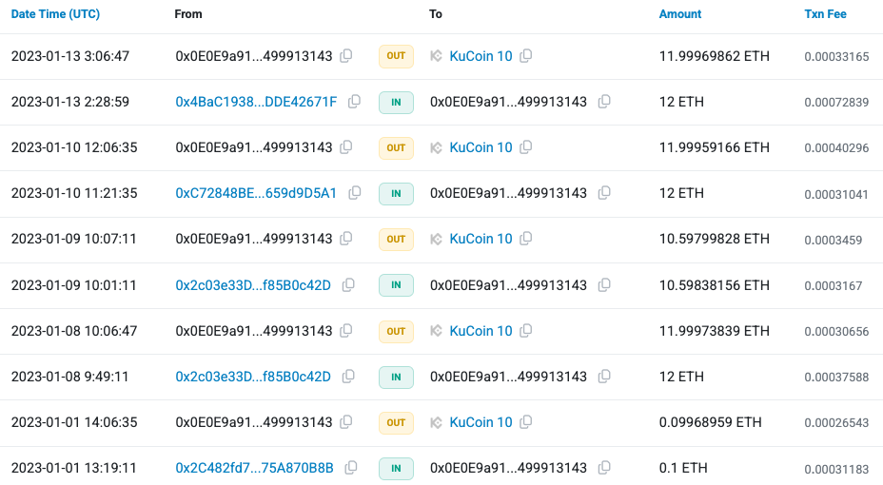The image size is (883, 485).
Task: Copy the 0x2C482fd7...75A870B8B address
Action: click(x=351, y=468)
